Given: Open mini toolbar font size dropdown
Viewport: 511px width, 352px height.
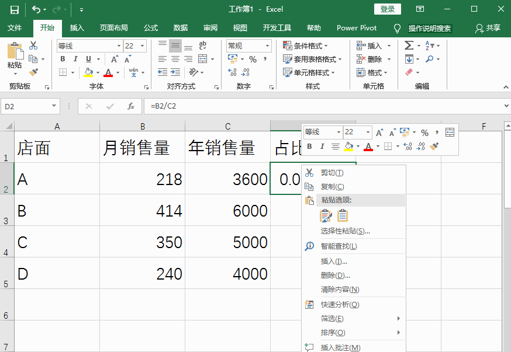Looking at the screenshot, I should (x=368, y=133).
